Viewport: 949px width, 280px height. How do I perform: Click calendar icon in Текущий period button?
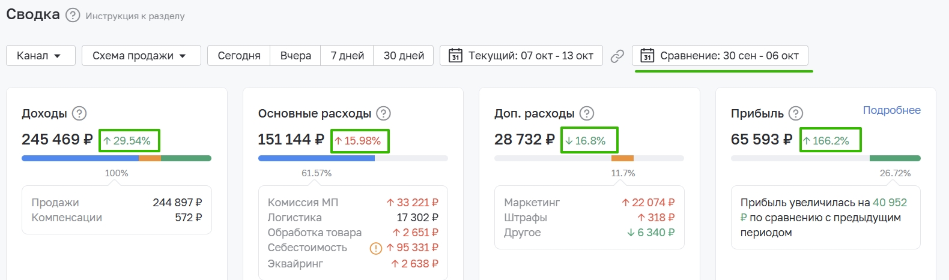click(456, 56)
